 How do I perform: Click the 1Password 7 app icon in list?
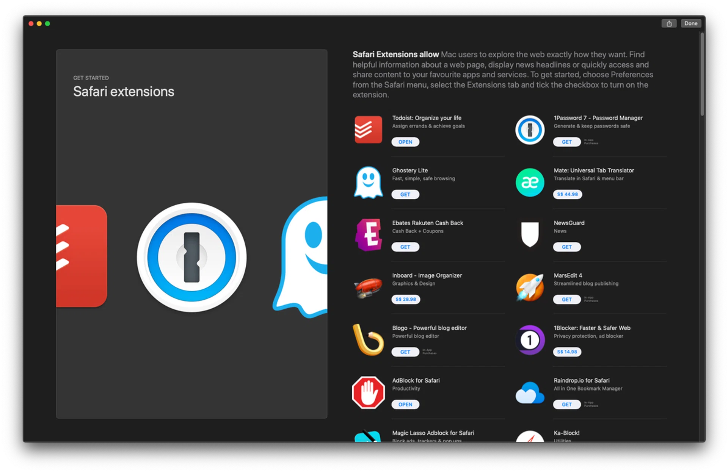[x=530, y=130]
